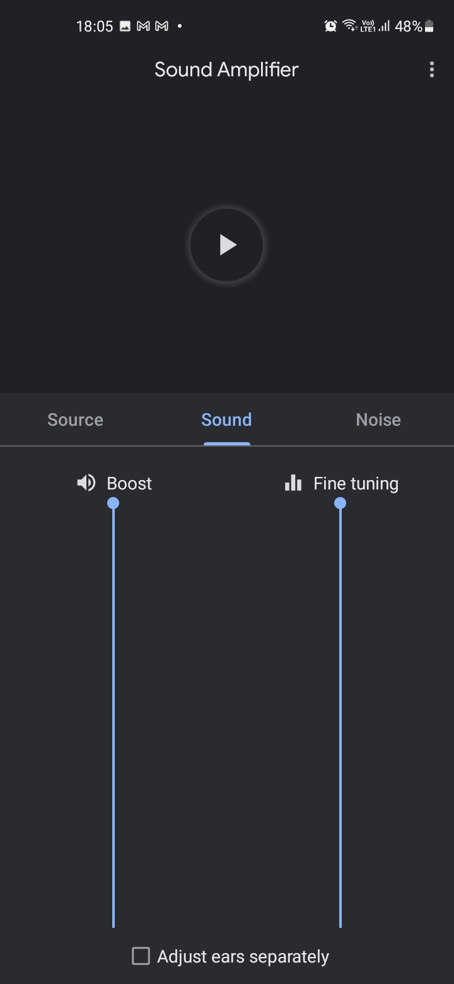Tap the Boost speaker icon
This screenshot has width=454, height=984.
[86, 483]
